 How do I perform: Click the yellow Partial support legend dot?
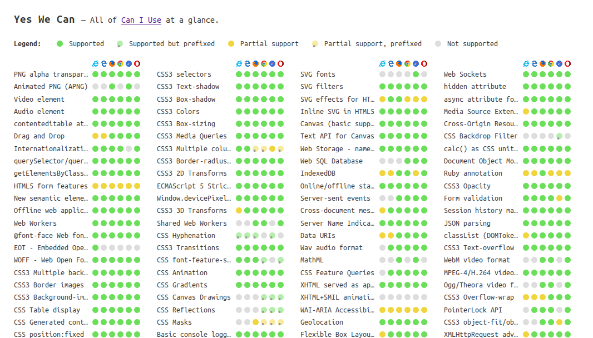coord(231,44)
